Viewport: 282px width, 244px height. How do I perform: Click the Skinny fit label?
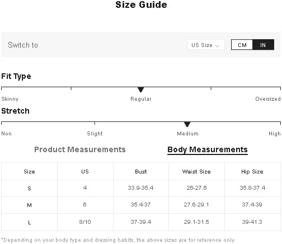pyautogui.click(x=10, y=99)
